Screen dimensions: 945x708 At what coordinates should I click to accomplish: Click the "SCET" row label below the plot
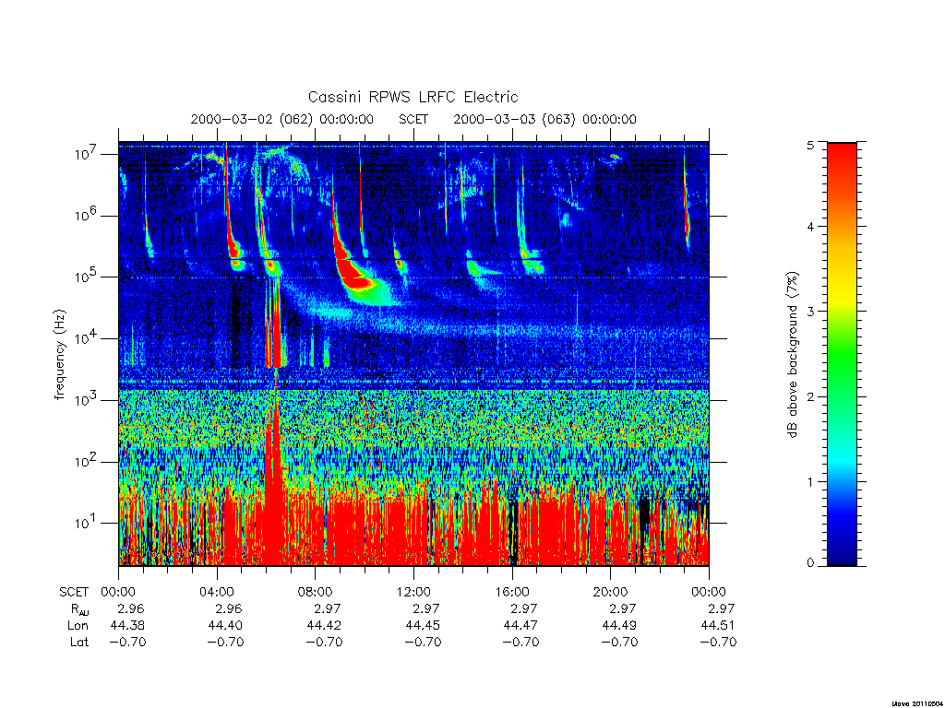coord(74,593)
